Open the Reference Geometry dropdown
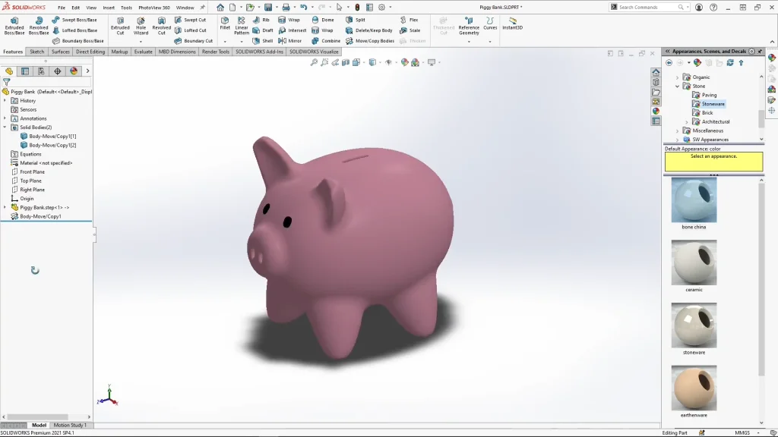 (469, 41)
